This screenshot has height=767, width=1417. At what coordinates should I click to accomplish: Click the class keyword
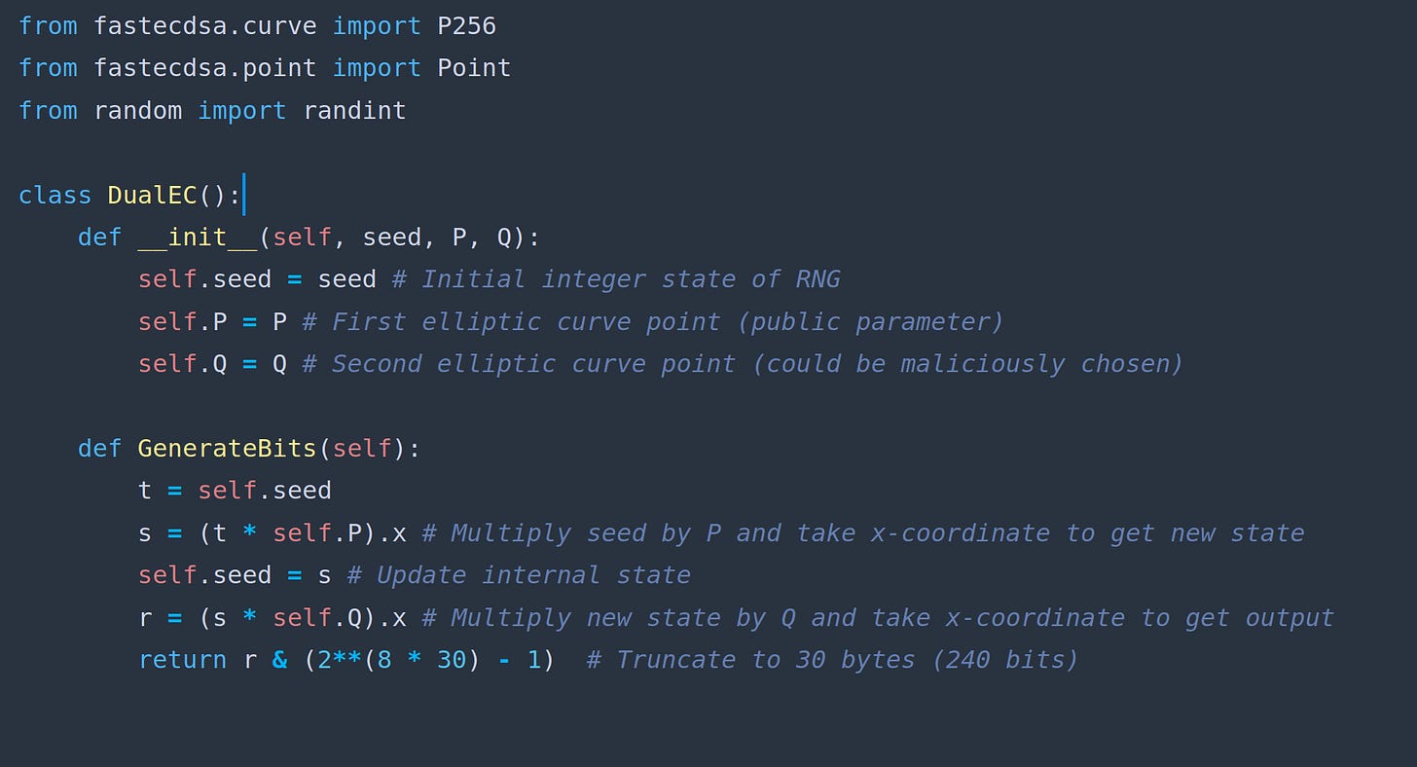pyautogui.click(x=54, y=195)
